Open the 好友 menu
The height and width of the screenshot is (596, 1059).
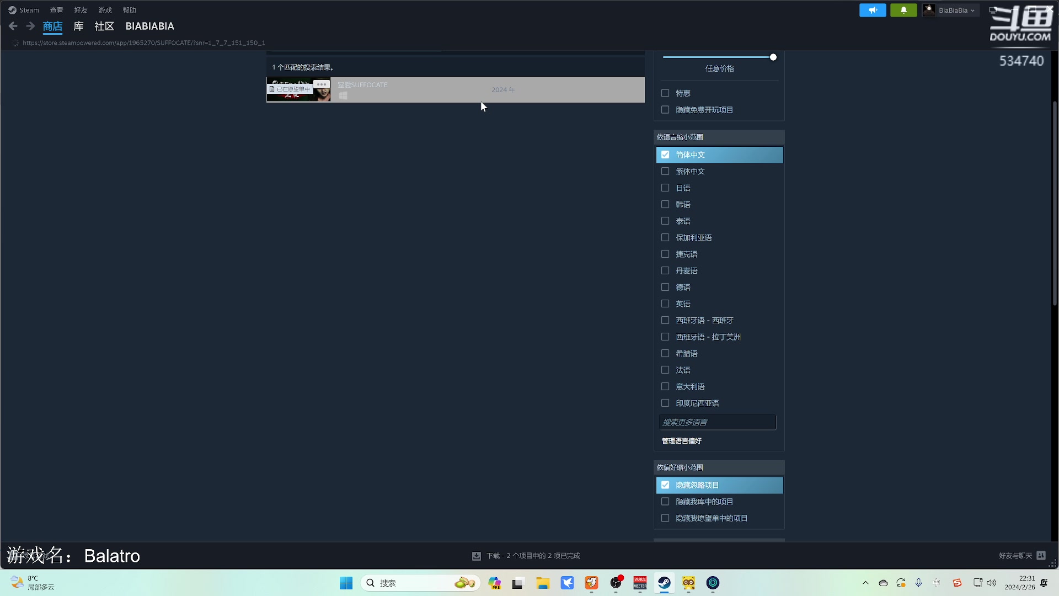[x=81, y=10]
